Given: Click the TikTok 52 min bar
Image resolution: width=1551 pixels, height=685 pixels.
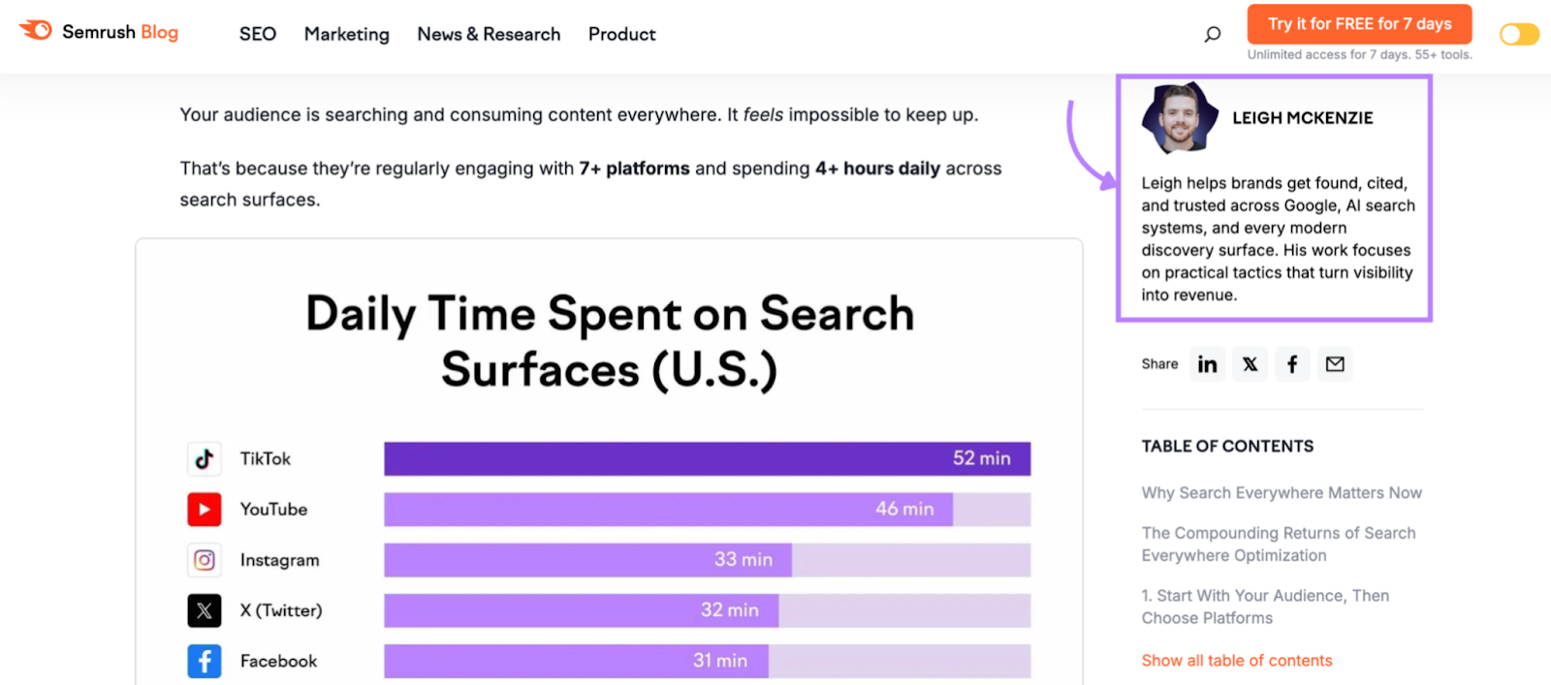Looking at the screenshot, I should (707, 459).
